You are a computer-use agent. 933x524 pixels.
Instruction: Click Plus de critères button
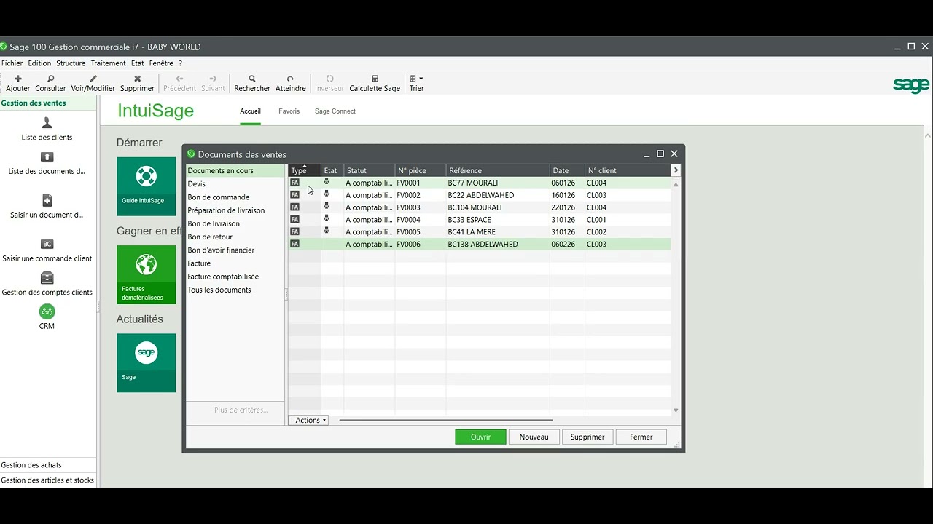241,410
